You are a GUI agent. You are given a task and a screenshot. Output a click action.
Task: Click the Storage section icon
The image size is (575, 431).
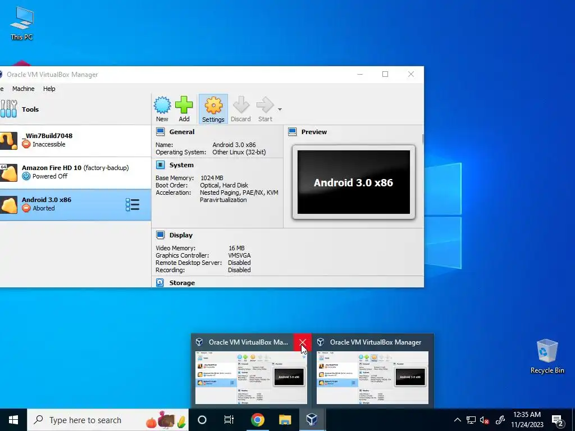pyautogui.click(x=160, y=283)
